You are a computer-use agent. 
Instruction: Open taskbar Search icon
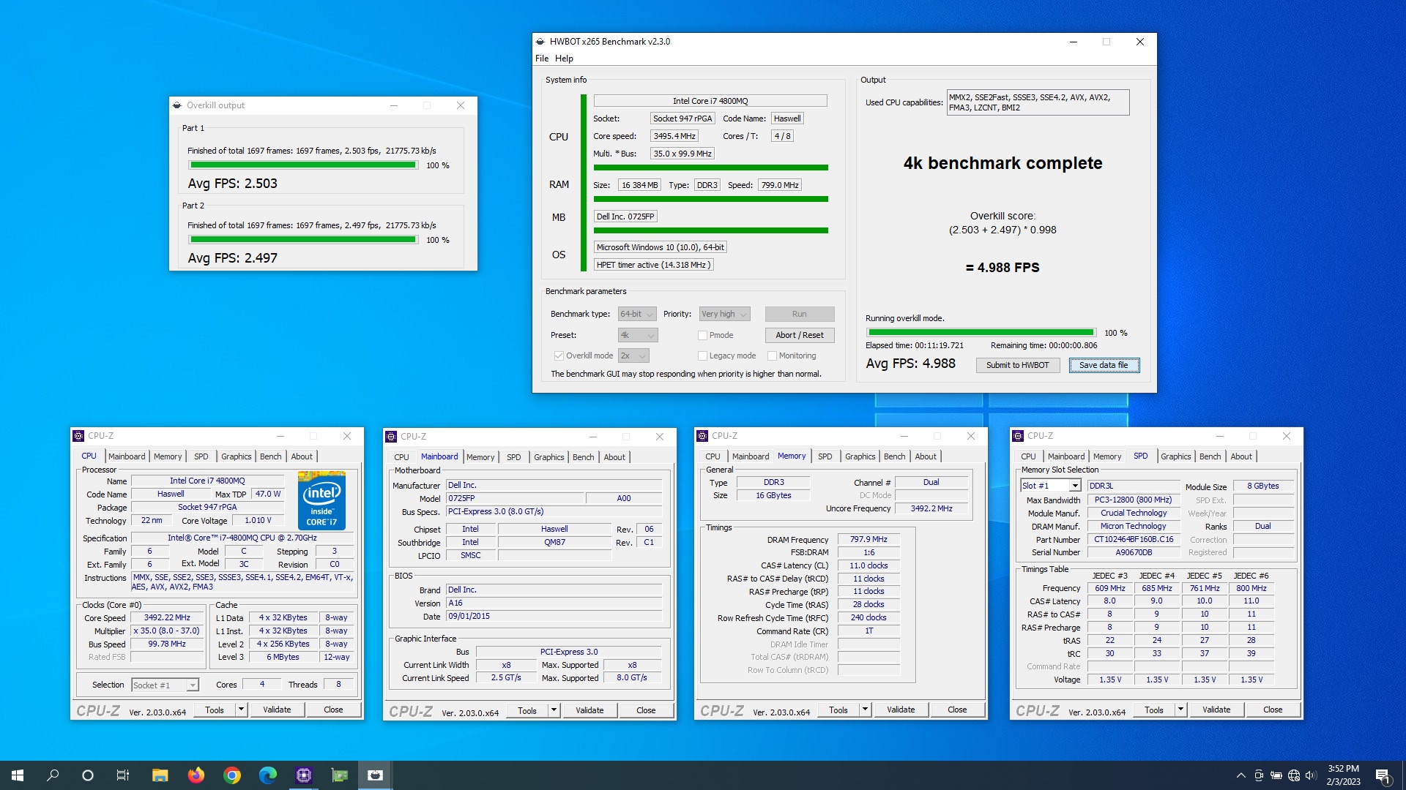pos(53,775)
